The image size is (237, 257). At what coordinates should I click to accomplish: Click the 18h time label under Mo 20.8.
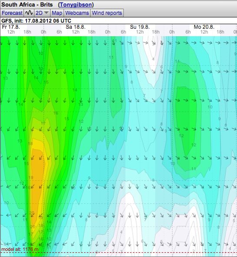pyautogui.click(x=220, y=32)
